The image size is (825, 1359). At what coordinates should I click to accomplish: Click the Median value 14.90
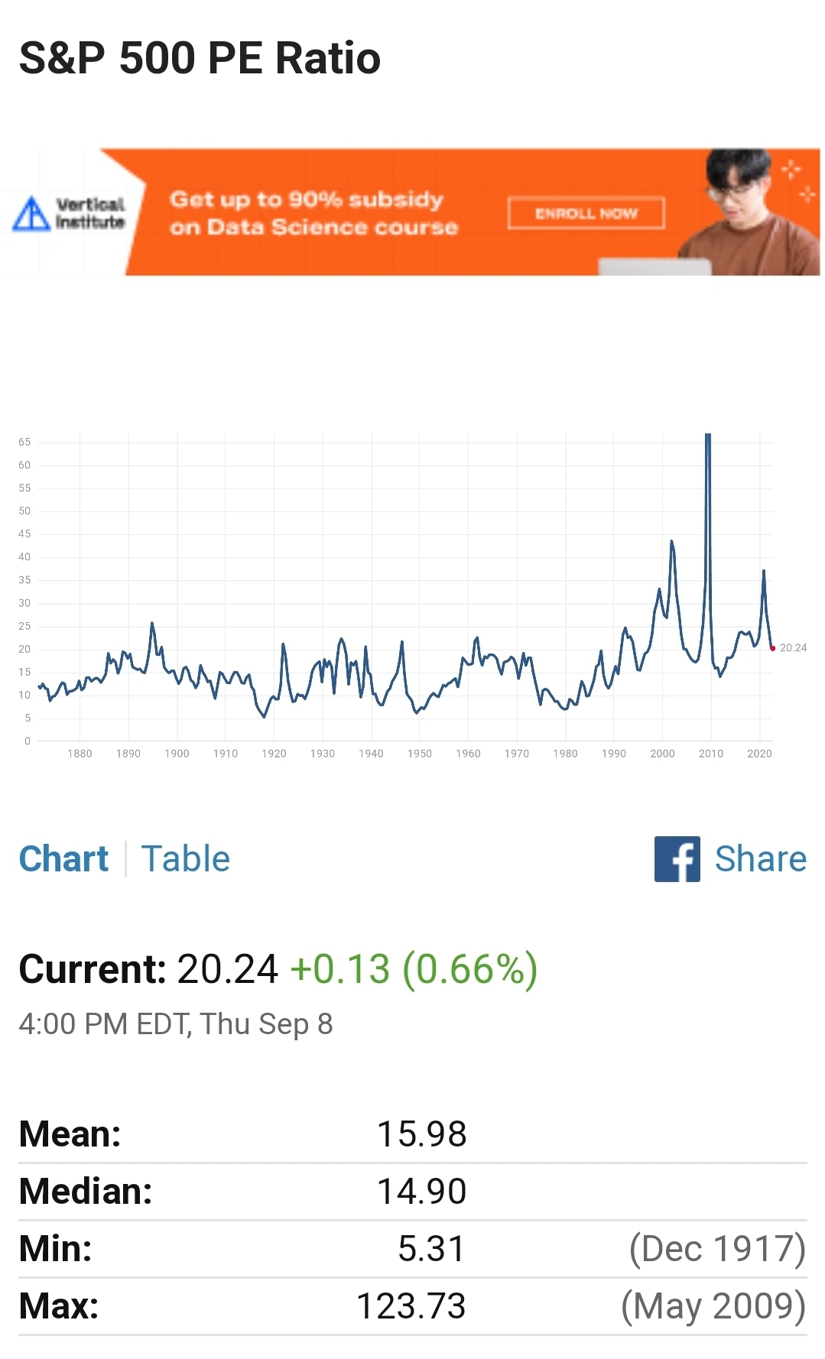tap(421, 1191)
